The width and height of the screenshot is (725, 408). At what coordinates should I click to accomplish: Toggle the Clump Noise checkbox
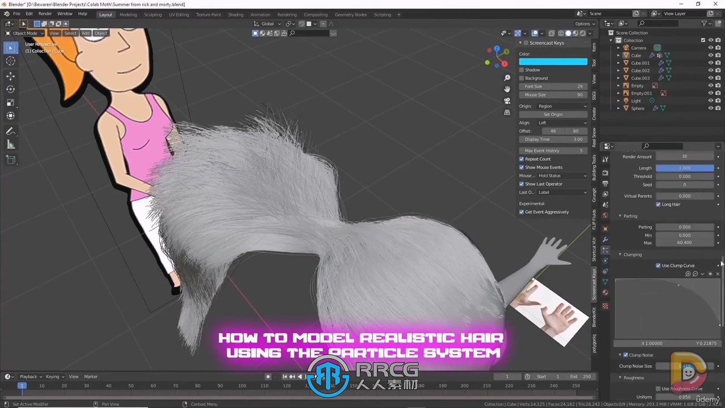[x=625, y=355]
